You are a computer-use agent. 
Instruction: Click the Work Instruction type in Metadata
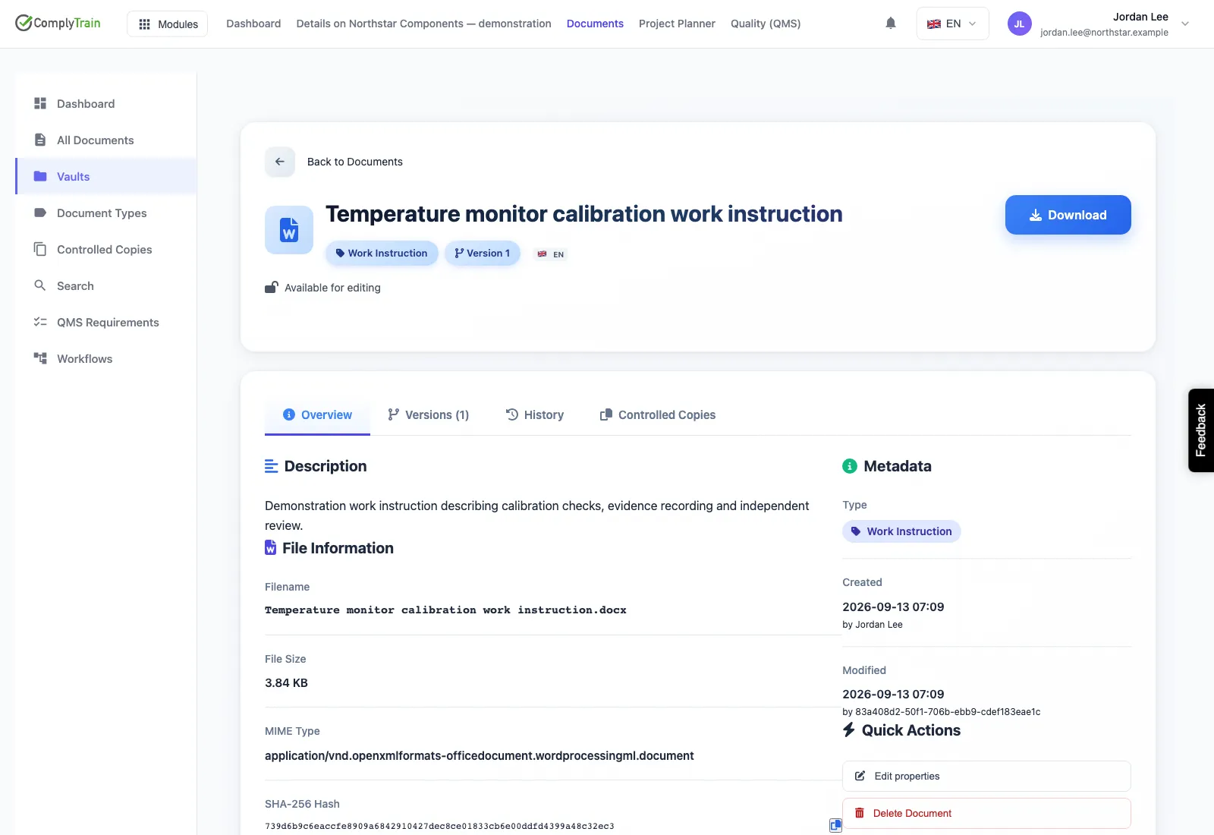point(901,531)
